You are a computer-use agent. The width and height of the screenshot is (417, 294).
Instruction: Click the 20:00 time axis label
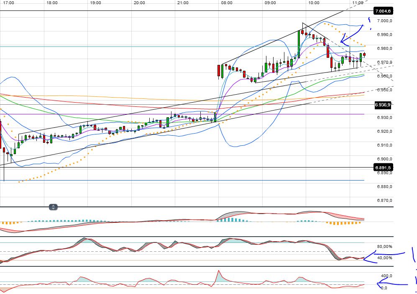(139, 3)
